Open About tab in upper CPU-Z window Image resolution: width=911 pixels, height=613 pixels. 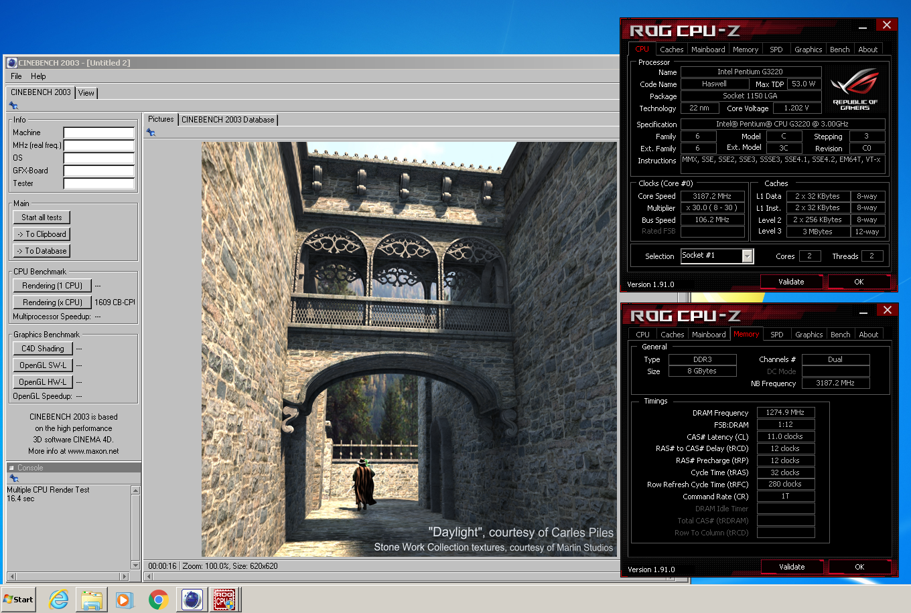868,50
